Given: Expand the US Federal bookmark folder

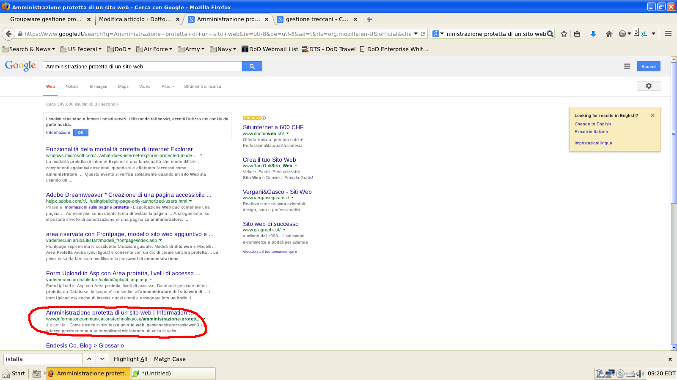Looking at the screenshot, I should (x=81, y=49).
